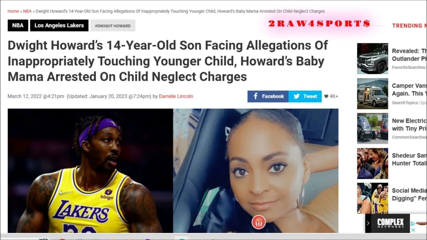Close the ad with blue X
The width and height of the screenshot is (427, 240).
point(413,230)
